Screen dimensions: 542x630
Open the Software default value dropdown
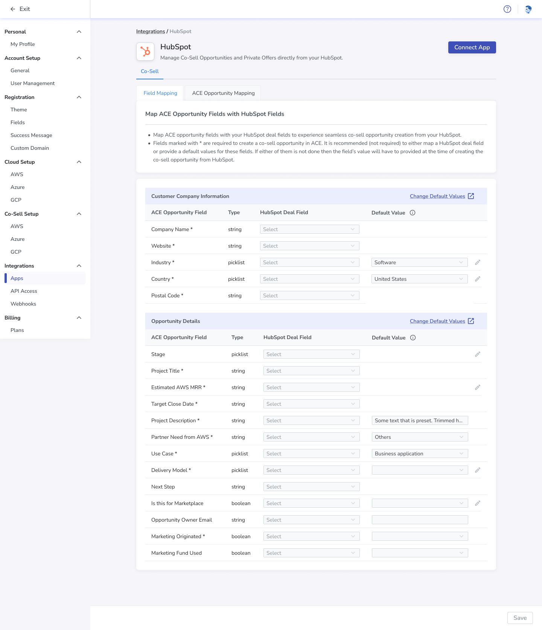(419, 262)
